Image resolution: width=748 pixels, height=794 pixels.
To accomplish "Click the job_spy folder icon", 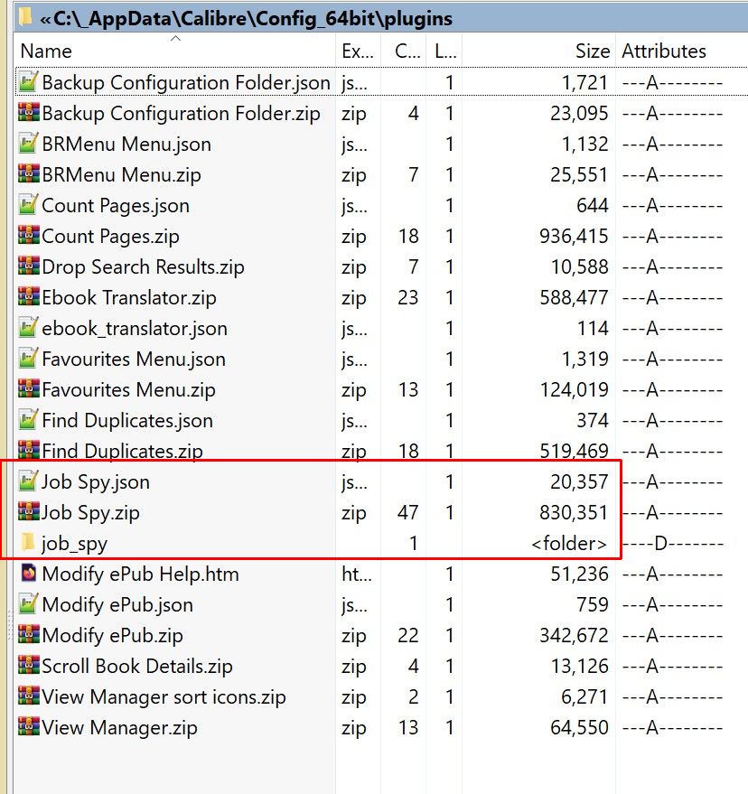I will pyautogui.click(x=28, y=543).
